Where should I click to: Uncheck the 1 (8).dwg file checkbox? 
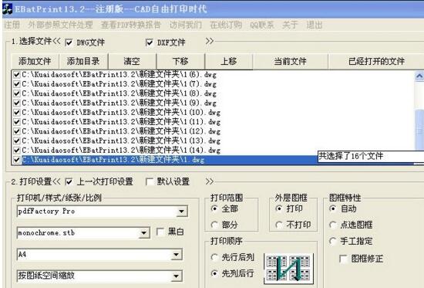17,93
